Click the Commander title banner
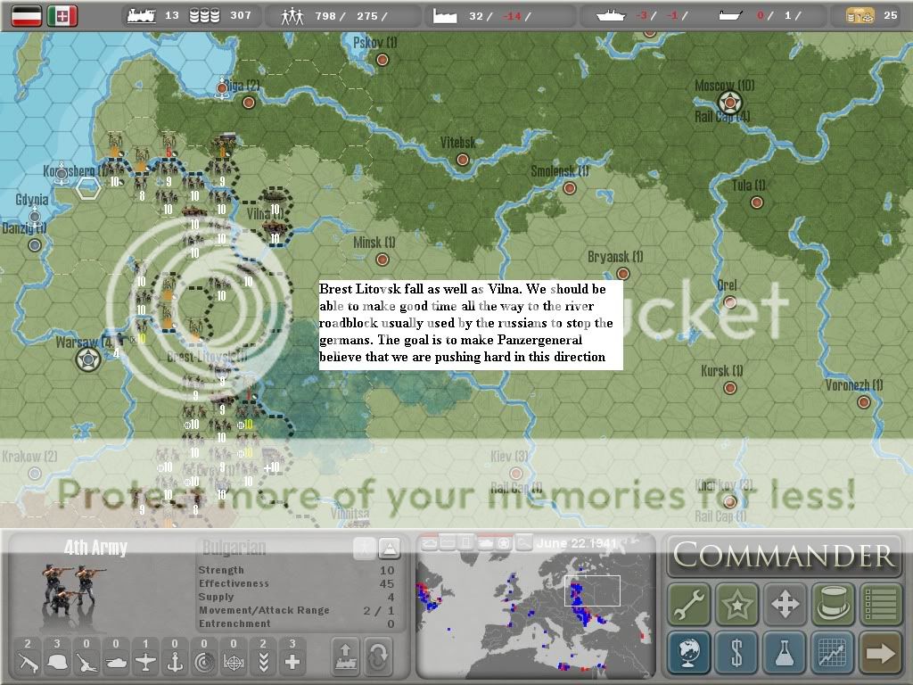Screen dimensions: 913x685 pyautogui.click(x=785, y=555)
